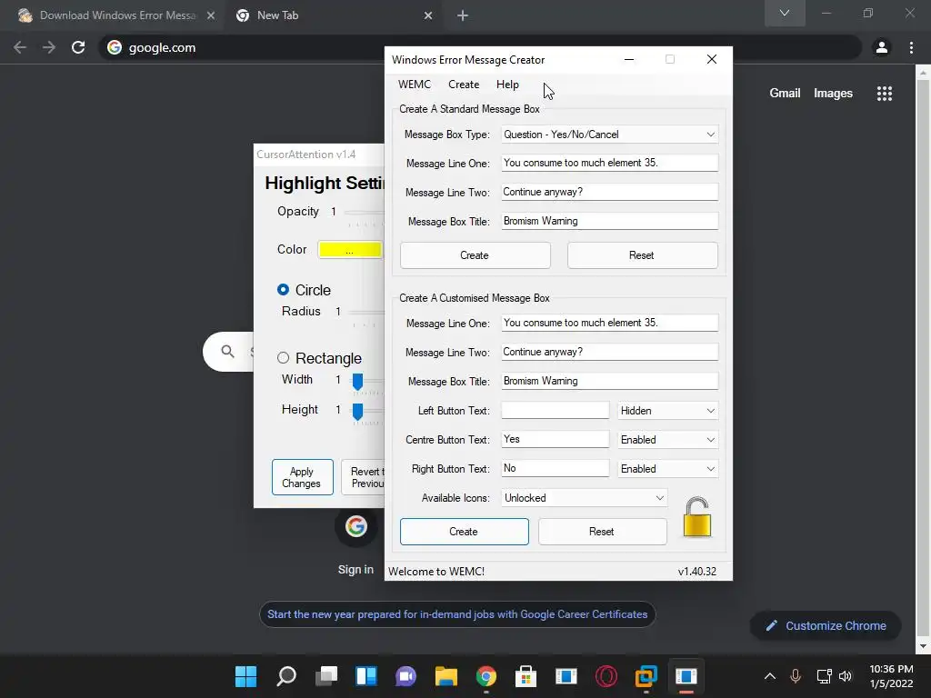Open the volume tray icon
This screenshot has width=931, height=698.
click(846, 676)
